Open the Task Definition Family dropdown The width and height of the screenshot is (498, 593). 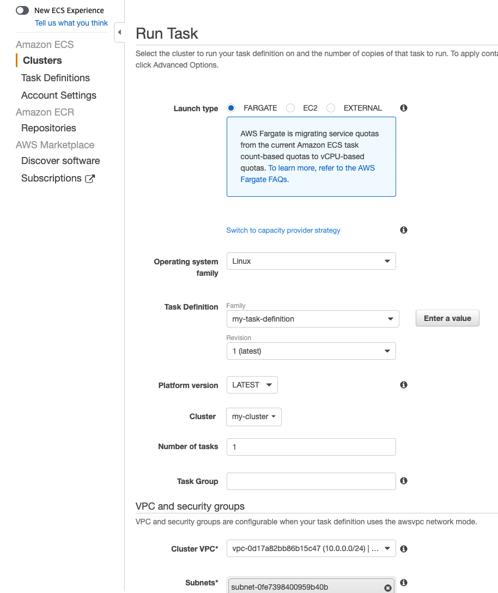click(313, 319)
